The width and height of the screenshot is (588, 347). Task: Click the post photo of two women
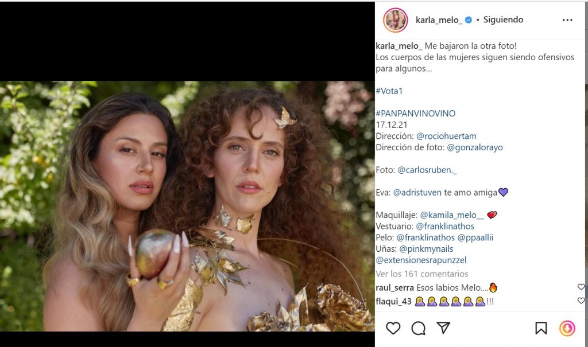tap(187, 206)
